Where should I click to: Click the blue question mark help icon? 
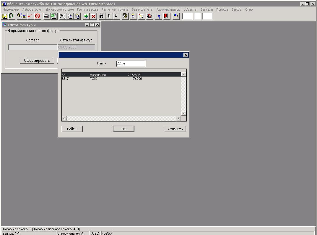click(159, 16)
